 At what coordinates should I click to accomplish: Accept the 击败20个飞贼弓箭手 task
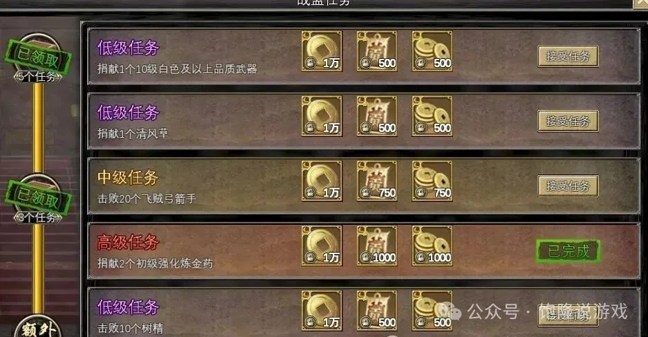568,186
